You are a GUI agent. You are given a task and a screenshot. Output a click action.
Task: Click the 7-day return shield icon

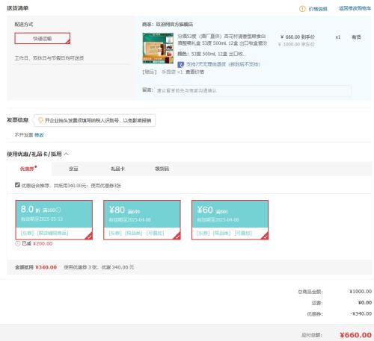[x=180, y=65]
